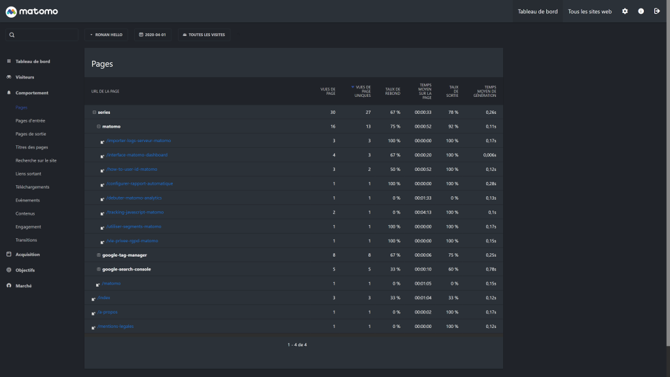Sort by Taux de rebond column
This screenshot has width=670, height=377.
coord(393,92)
